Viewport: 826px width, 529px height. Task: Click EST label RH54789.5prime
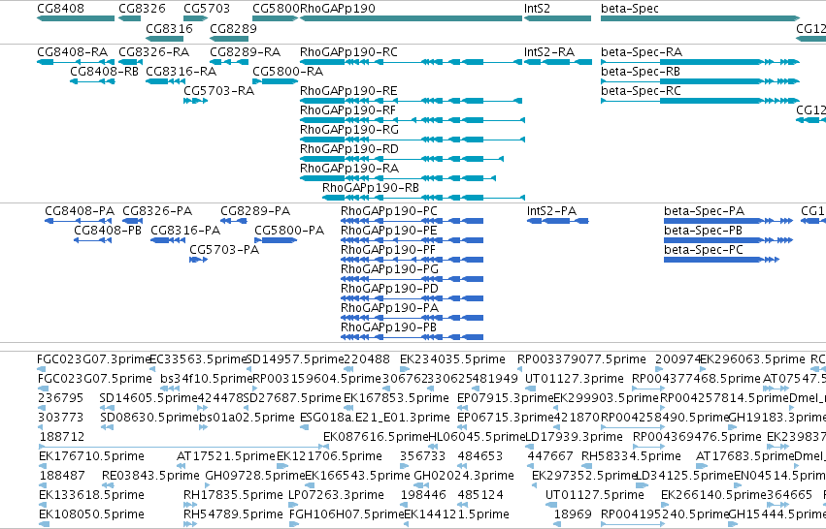tap(233, 514)
